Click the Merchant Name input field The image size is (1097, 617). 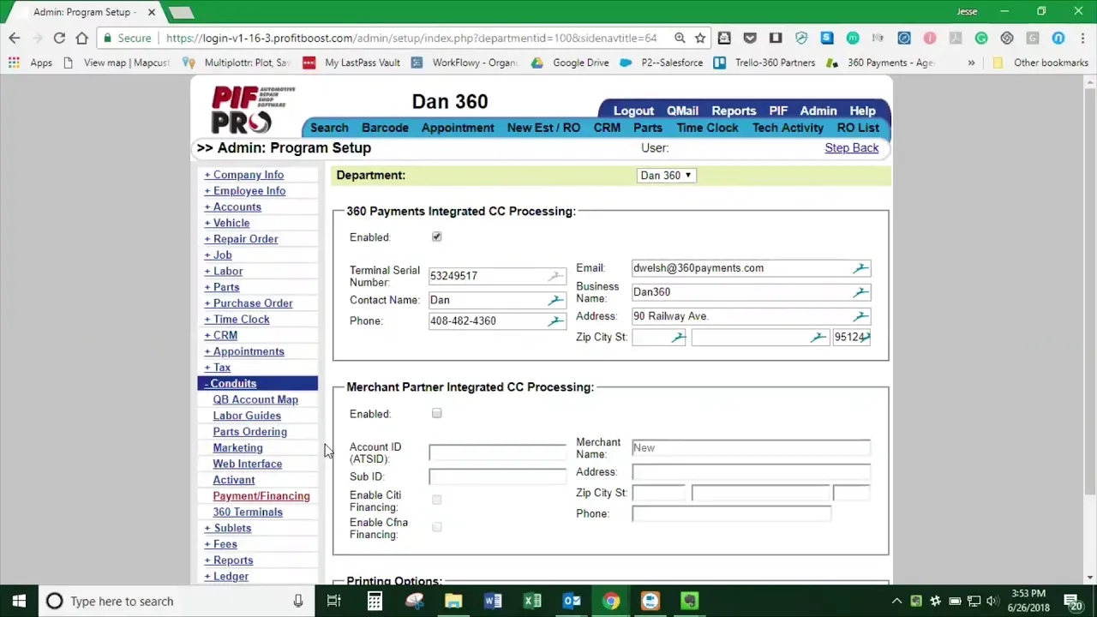[751, 448]
